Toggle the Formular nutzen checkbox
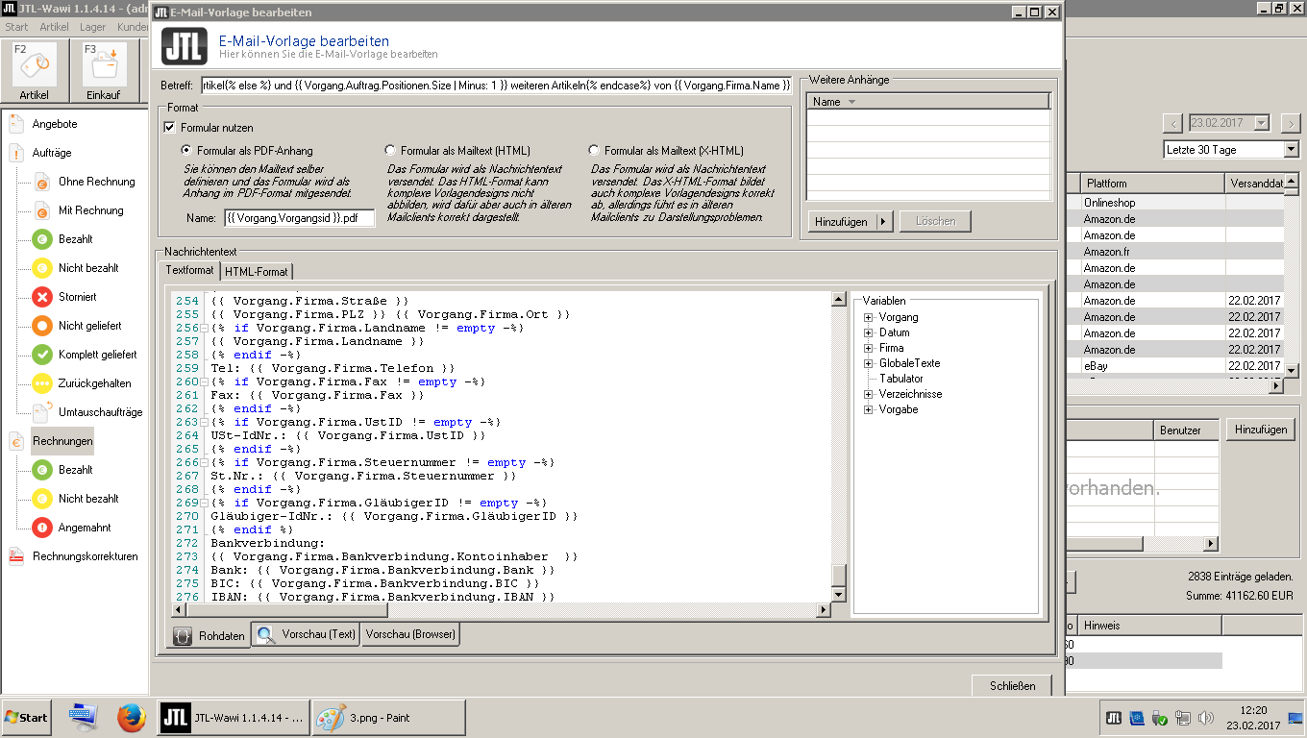The width and height of the screenshot is (1307, 738). coord(170,128)
